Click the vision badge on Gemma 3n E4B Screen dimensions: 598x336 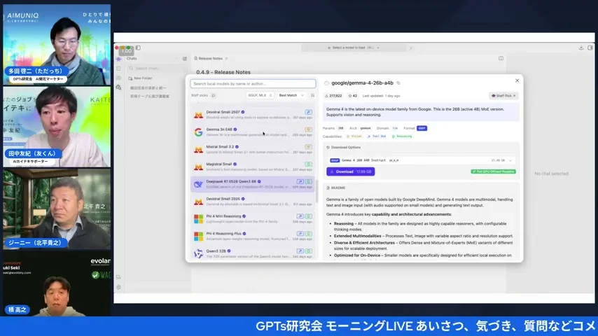308,129
